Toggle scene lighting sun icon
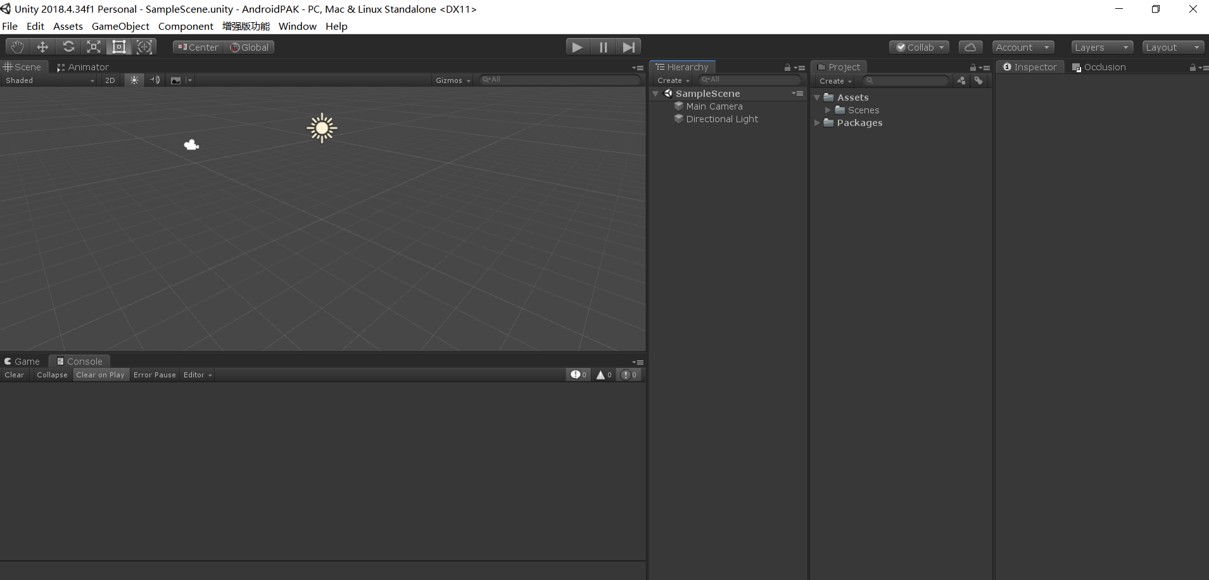 pyautogui.click(x=134, y=80)
